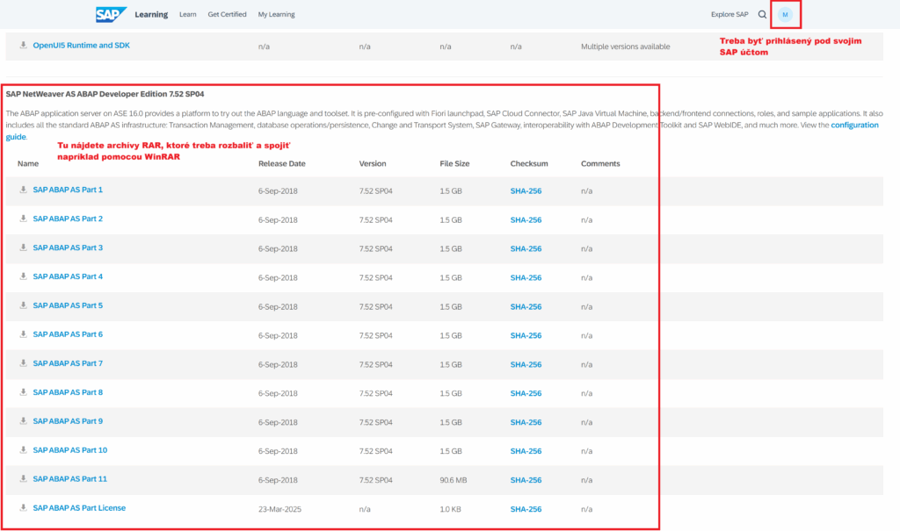Screen dimensions: 900x531
Task: Click the Comments column header
Action: tap(600, 163)
